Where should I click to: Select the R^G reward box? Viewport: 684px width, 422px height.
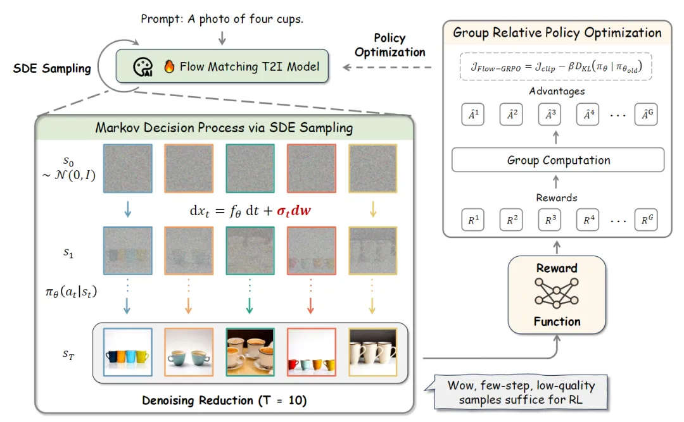point(646,220)
